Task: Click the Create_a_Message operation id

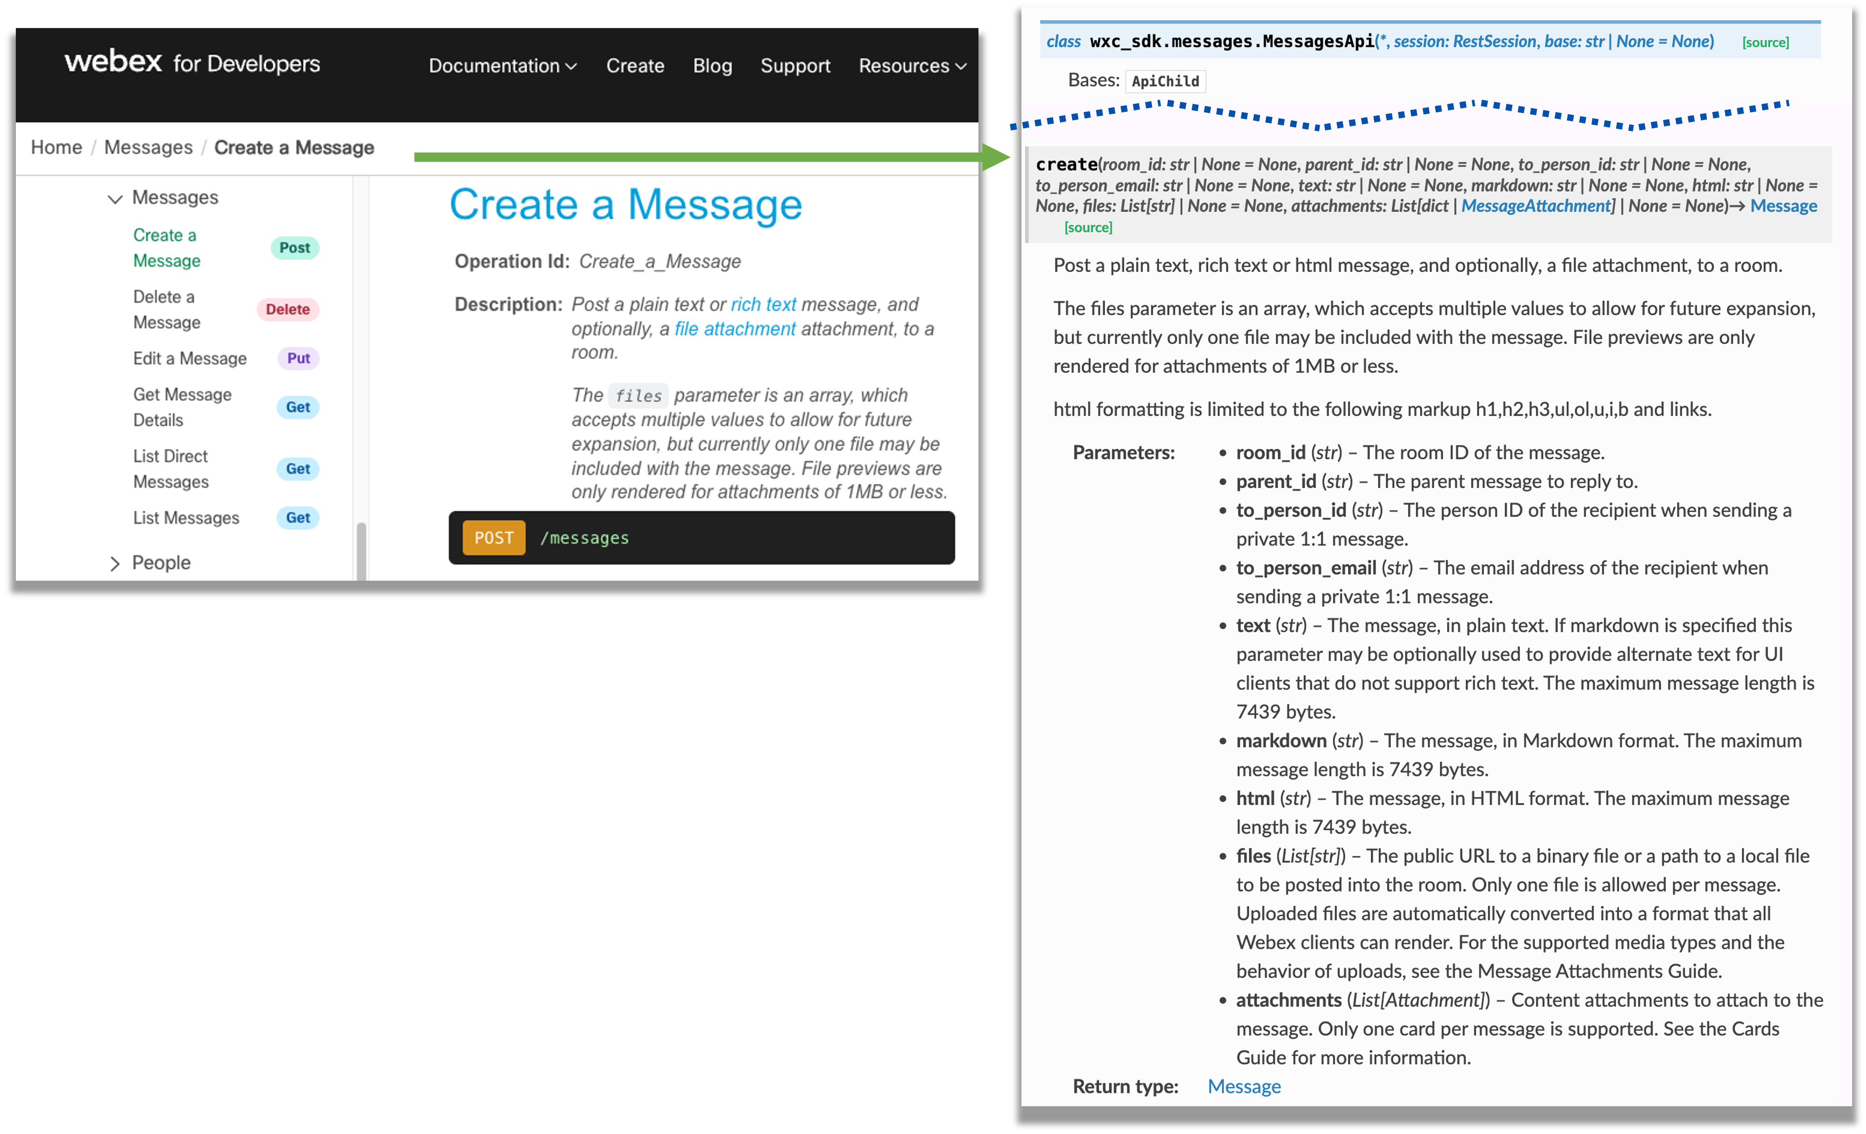Action: [x=660, y=261]
